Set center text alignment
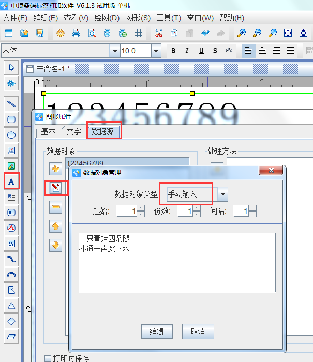The height and width of the screenshot is (362, 313). tap(262, 51)
